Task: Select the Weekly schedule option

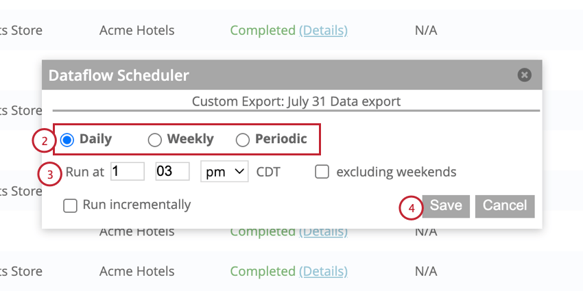Action: point(155,140)
